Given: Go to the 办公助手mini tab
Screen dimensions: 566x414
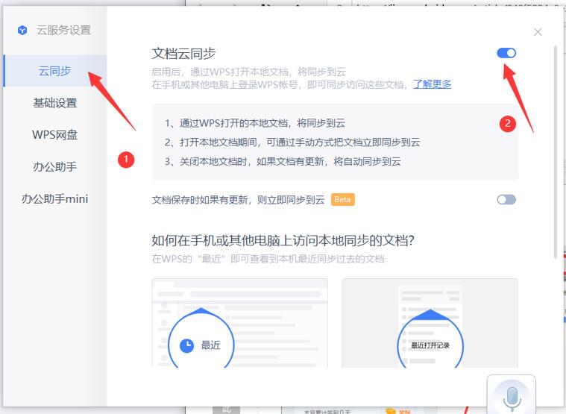Looking at the screenshot, I should point(55,198).
